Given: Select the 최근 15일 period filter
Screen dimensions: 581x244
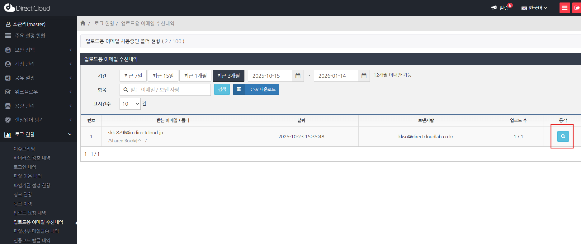Looking at the screenshot, I should pos(163,76).
